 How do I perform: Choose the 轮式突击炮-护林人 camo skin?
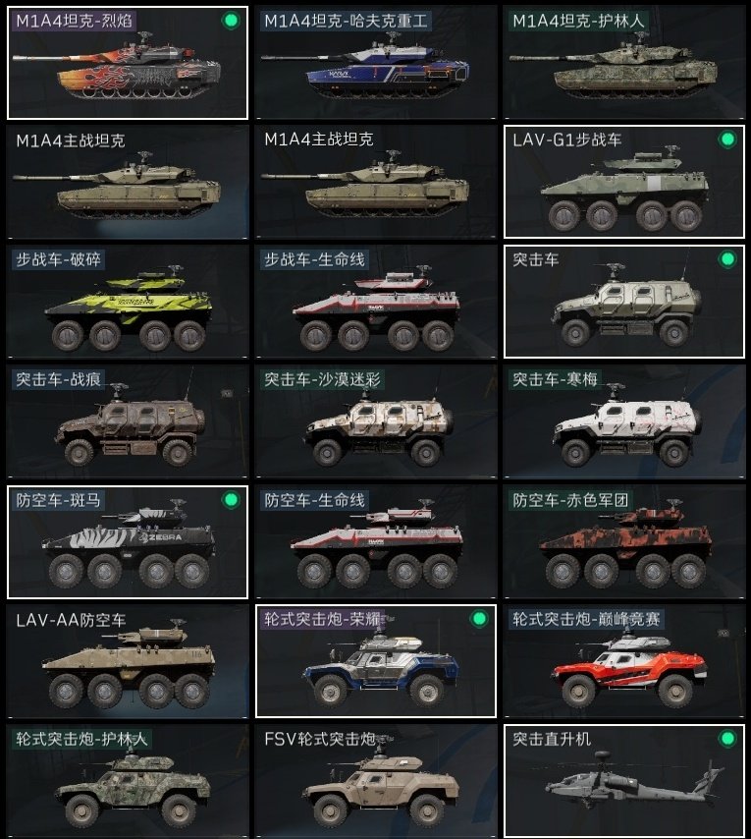point(128,781)
